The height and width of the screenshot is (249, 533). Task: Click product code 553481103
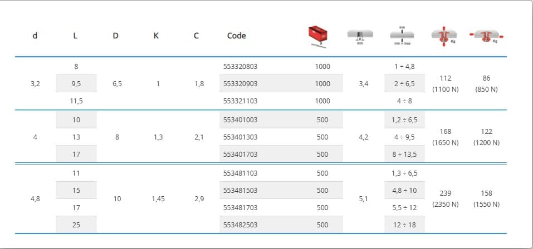tap(240, 173)
